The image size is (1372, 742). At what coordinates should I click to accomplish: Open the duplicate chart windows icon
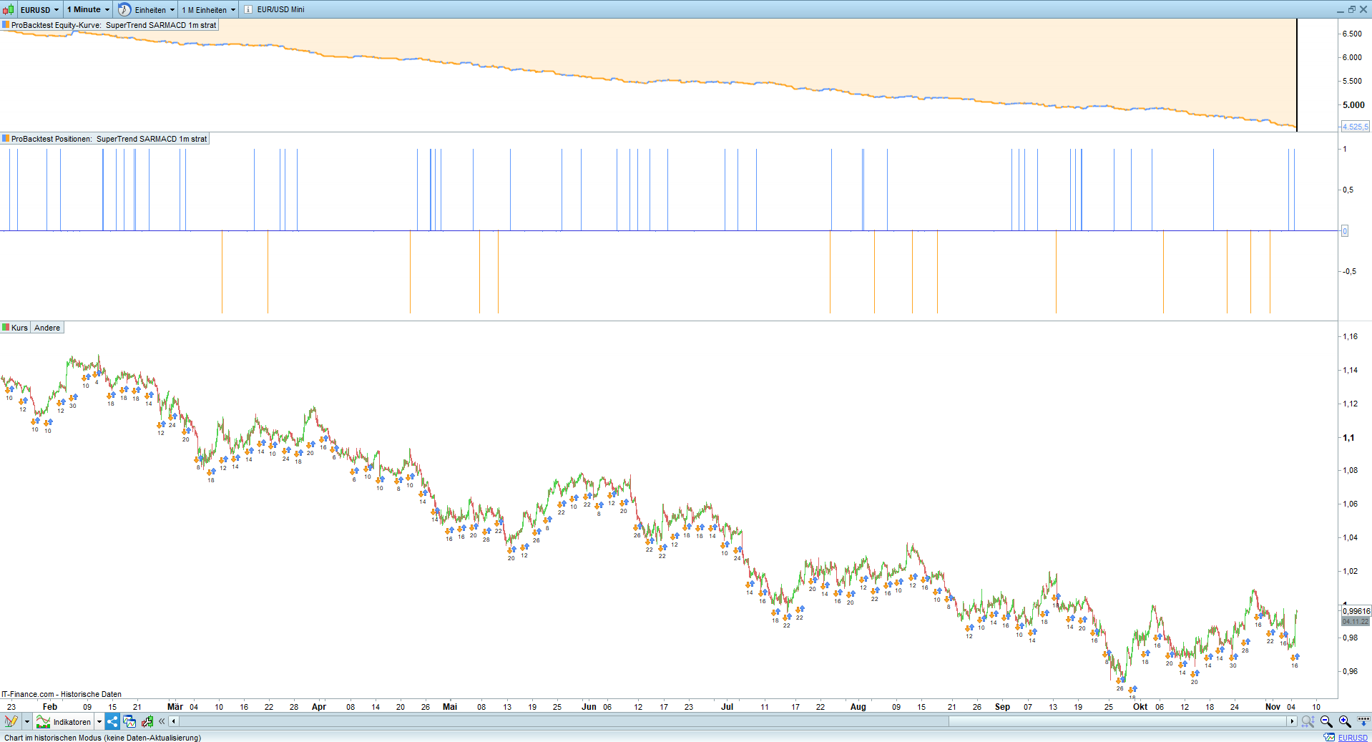coord(129,721)
